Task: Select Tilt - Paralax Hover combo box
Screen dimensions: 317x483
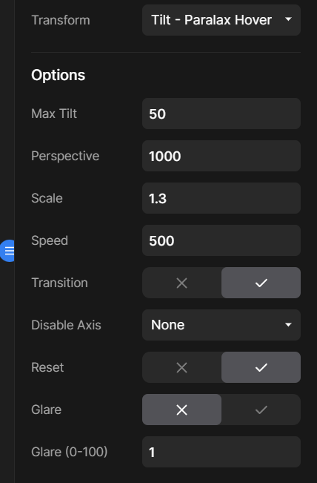Action: [221, 20]
